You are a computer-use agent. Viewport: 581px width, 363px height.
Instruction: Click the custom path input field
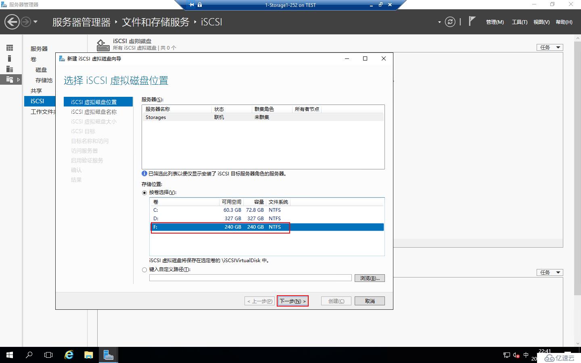tap(250, 278)
